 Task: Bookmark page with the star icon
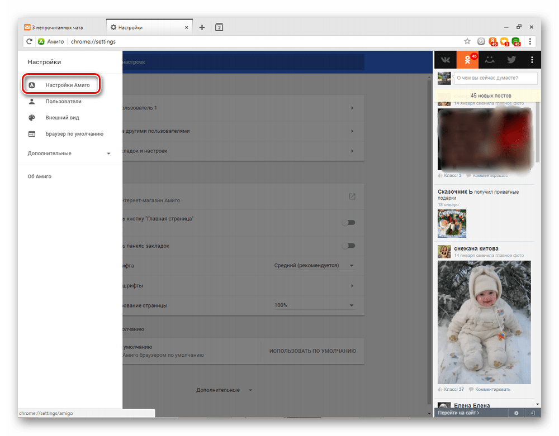click(467, 41)
